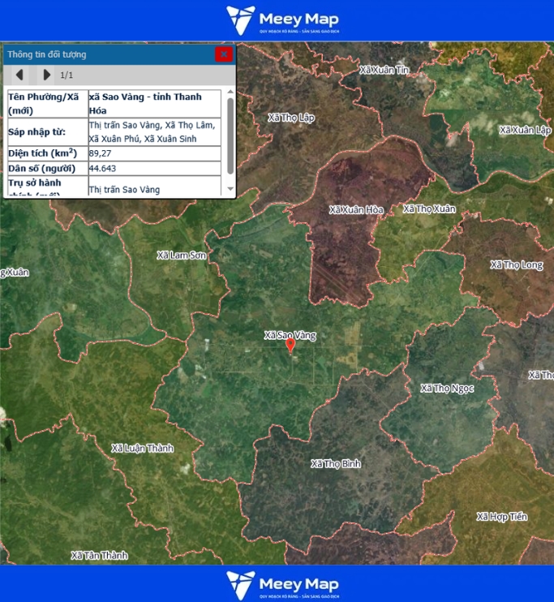Click the Diện tích value 89,27 cell
The height and width of the screenshot is (602, 554).
point(154,153)
